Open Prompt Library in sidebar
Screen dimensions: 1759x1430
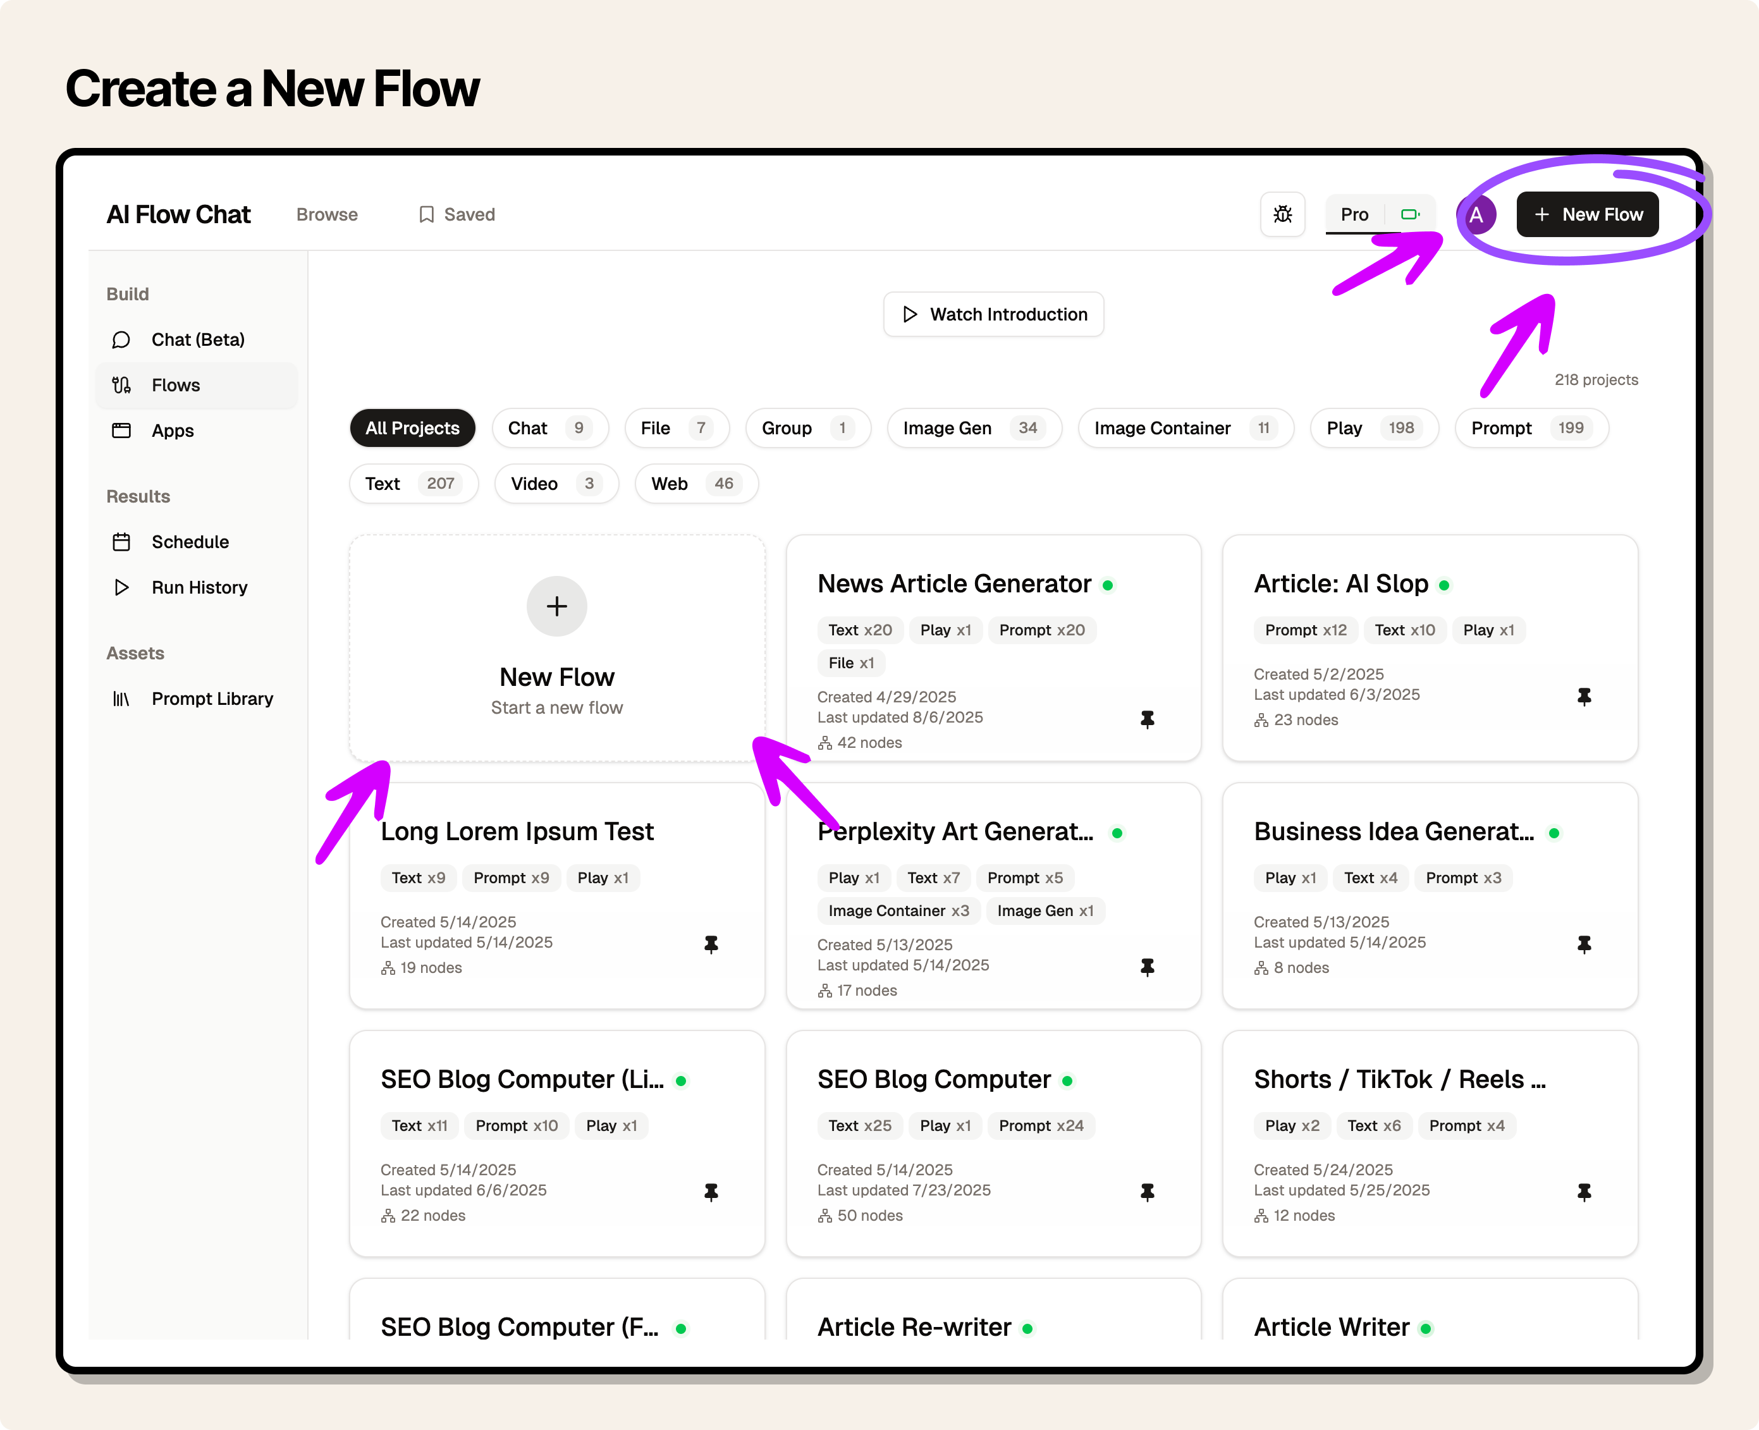click(x=196, y=699)
